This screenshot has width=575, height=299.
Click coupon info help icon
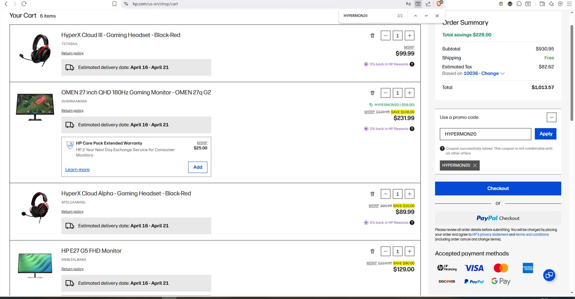point(442,148)
